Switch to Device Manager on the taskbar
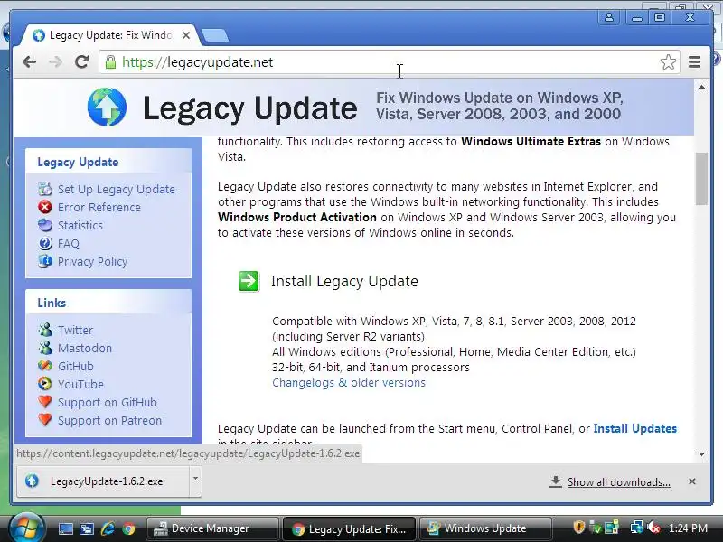 (212, 528)
